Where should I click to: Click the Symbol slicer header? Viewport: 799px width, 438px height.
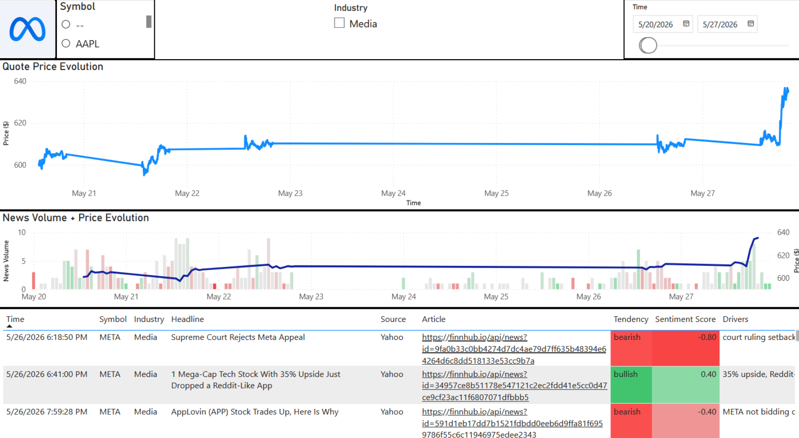tap(77, 6)
